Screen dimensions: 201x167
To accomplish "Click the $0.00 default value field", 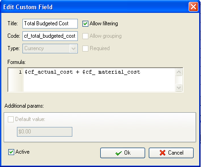I will point(44,132).
